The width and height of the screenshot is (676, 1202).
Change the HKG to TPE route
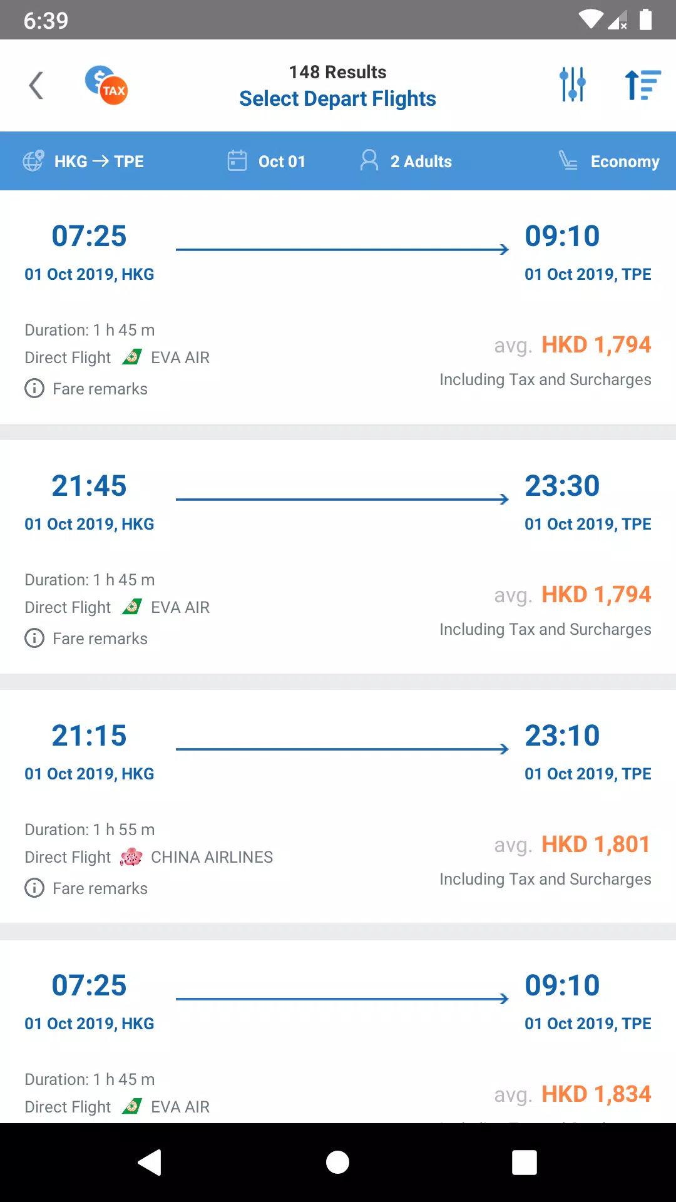click(84, 162)
